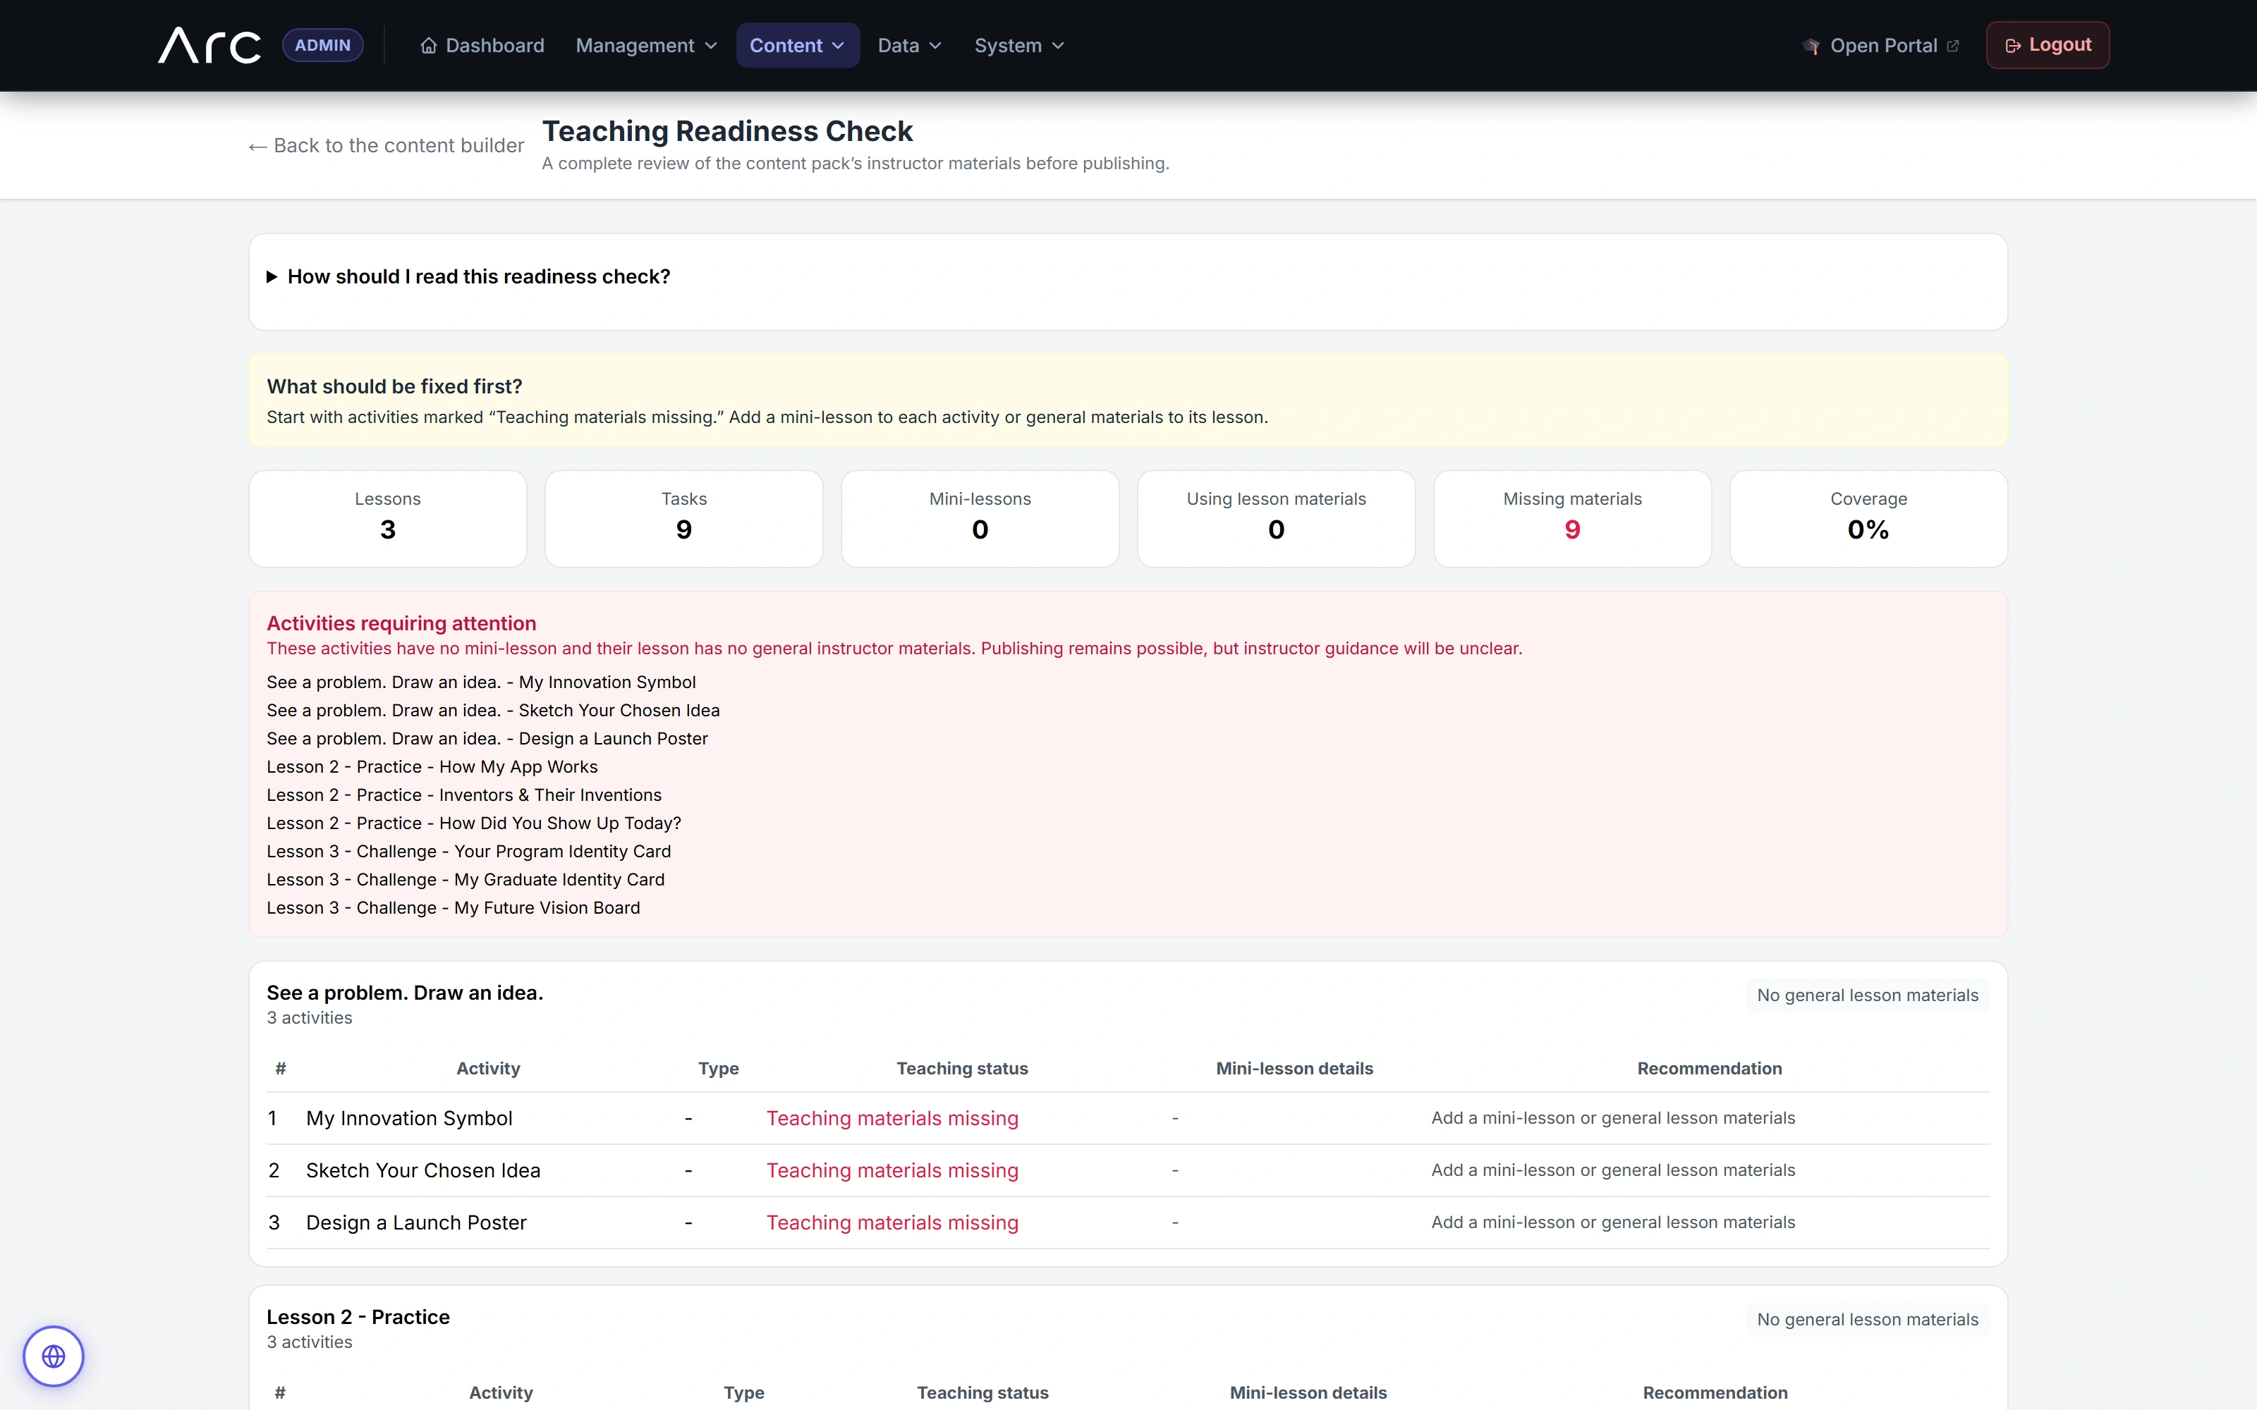2257x1410 pixels.
Task: Click the Logout door icon
Action: tap(2013, 46)
